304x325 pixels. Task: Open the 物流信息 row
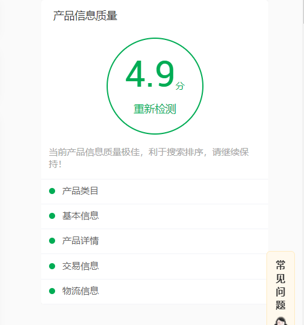(x=154, y=292)
